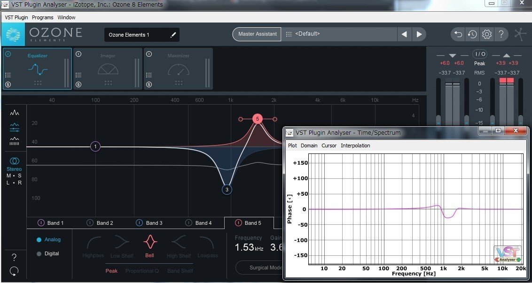This screenshot has width=532, height=283.
Task: Select the EQ curve display icon
Action: pos(15,127)
